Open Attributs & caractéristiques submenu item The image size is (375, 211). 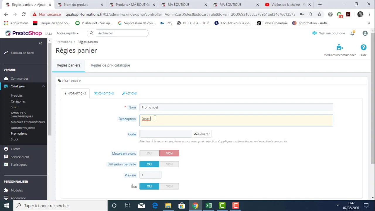click(22, 115)
